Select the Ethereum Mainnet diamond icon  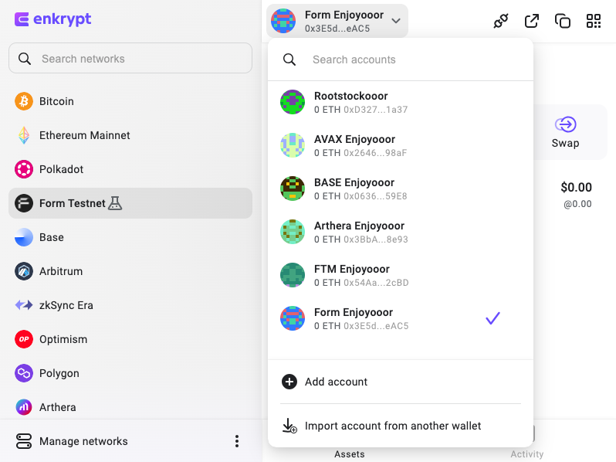pyautogui.click(x=24, y=135)
